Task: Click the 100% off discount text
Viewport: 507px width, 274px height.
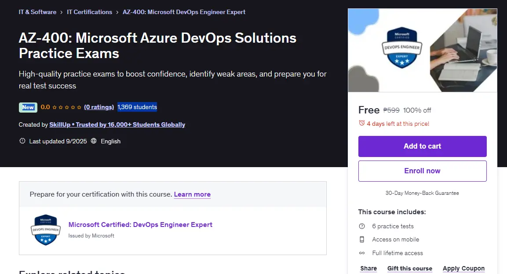Action: (x=417, y=110)
